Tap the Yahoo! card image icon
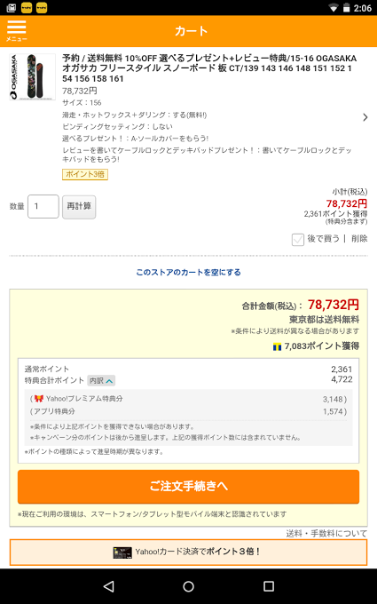Viewport: 377px width, 604px height. point(122,552)
